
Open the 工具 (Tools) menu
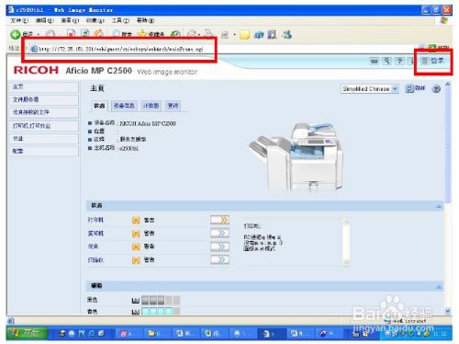point(120,20)
